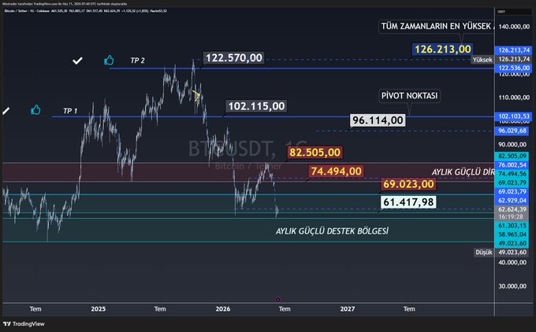Select the 96.114,00 pivot price label
This screenshot has width=536, height=332.
pyautogui.click(x=378, y=120)
